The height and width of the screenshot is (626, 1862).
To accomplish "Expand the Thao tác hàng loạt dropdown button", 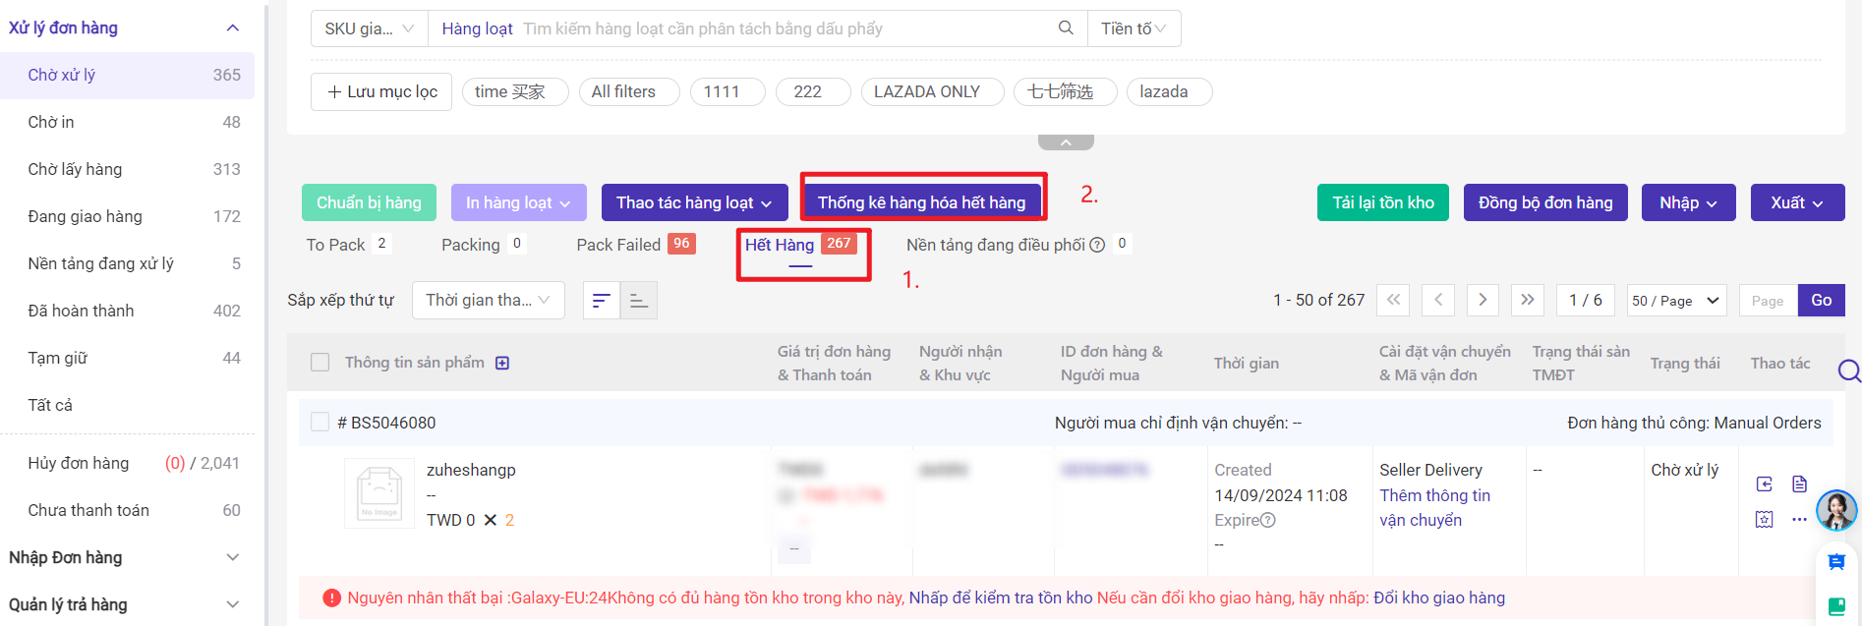I will click(x=694, y=202).
